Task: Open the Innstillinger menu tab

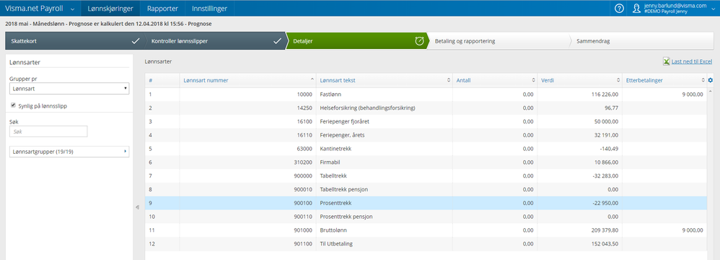Action: point(209,8)
